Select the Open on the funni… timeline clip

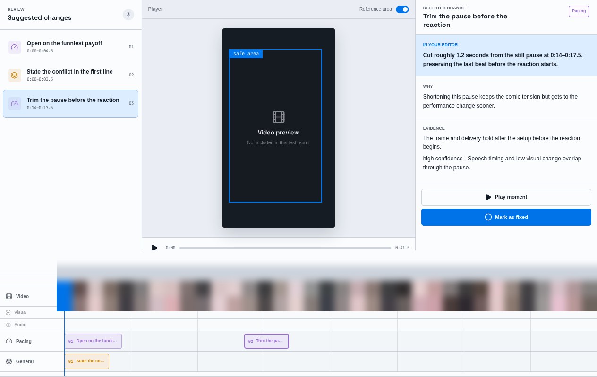tap(93, 341)
